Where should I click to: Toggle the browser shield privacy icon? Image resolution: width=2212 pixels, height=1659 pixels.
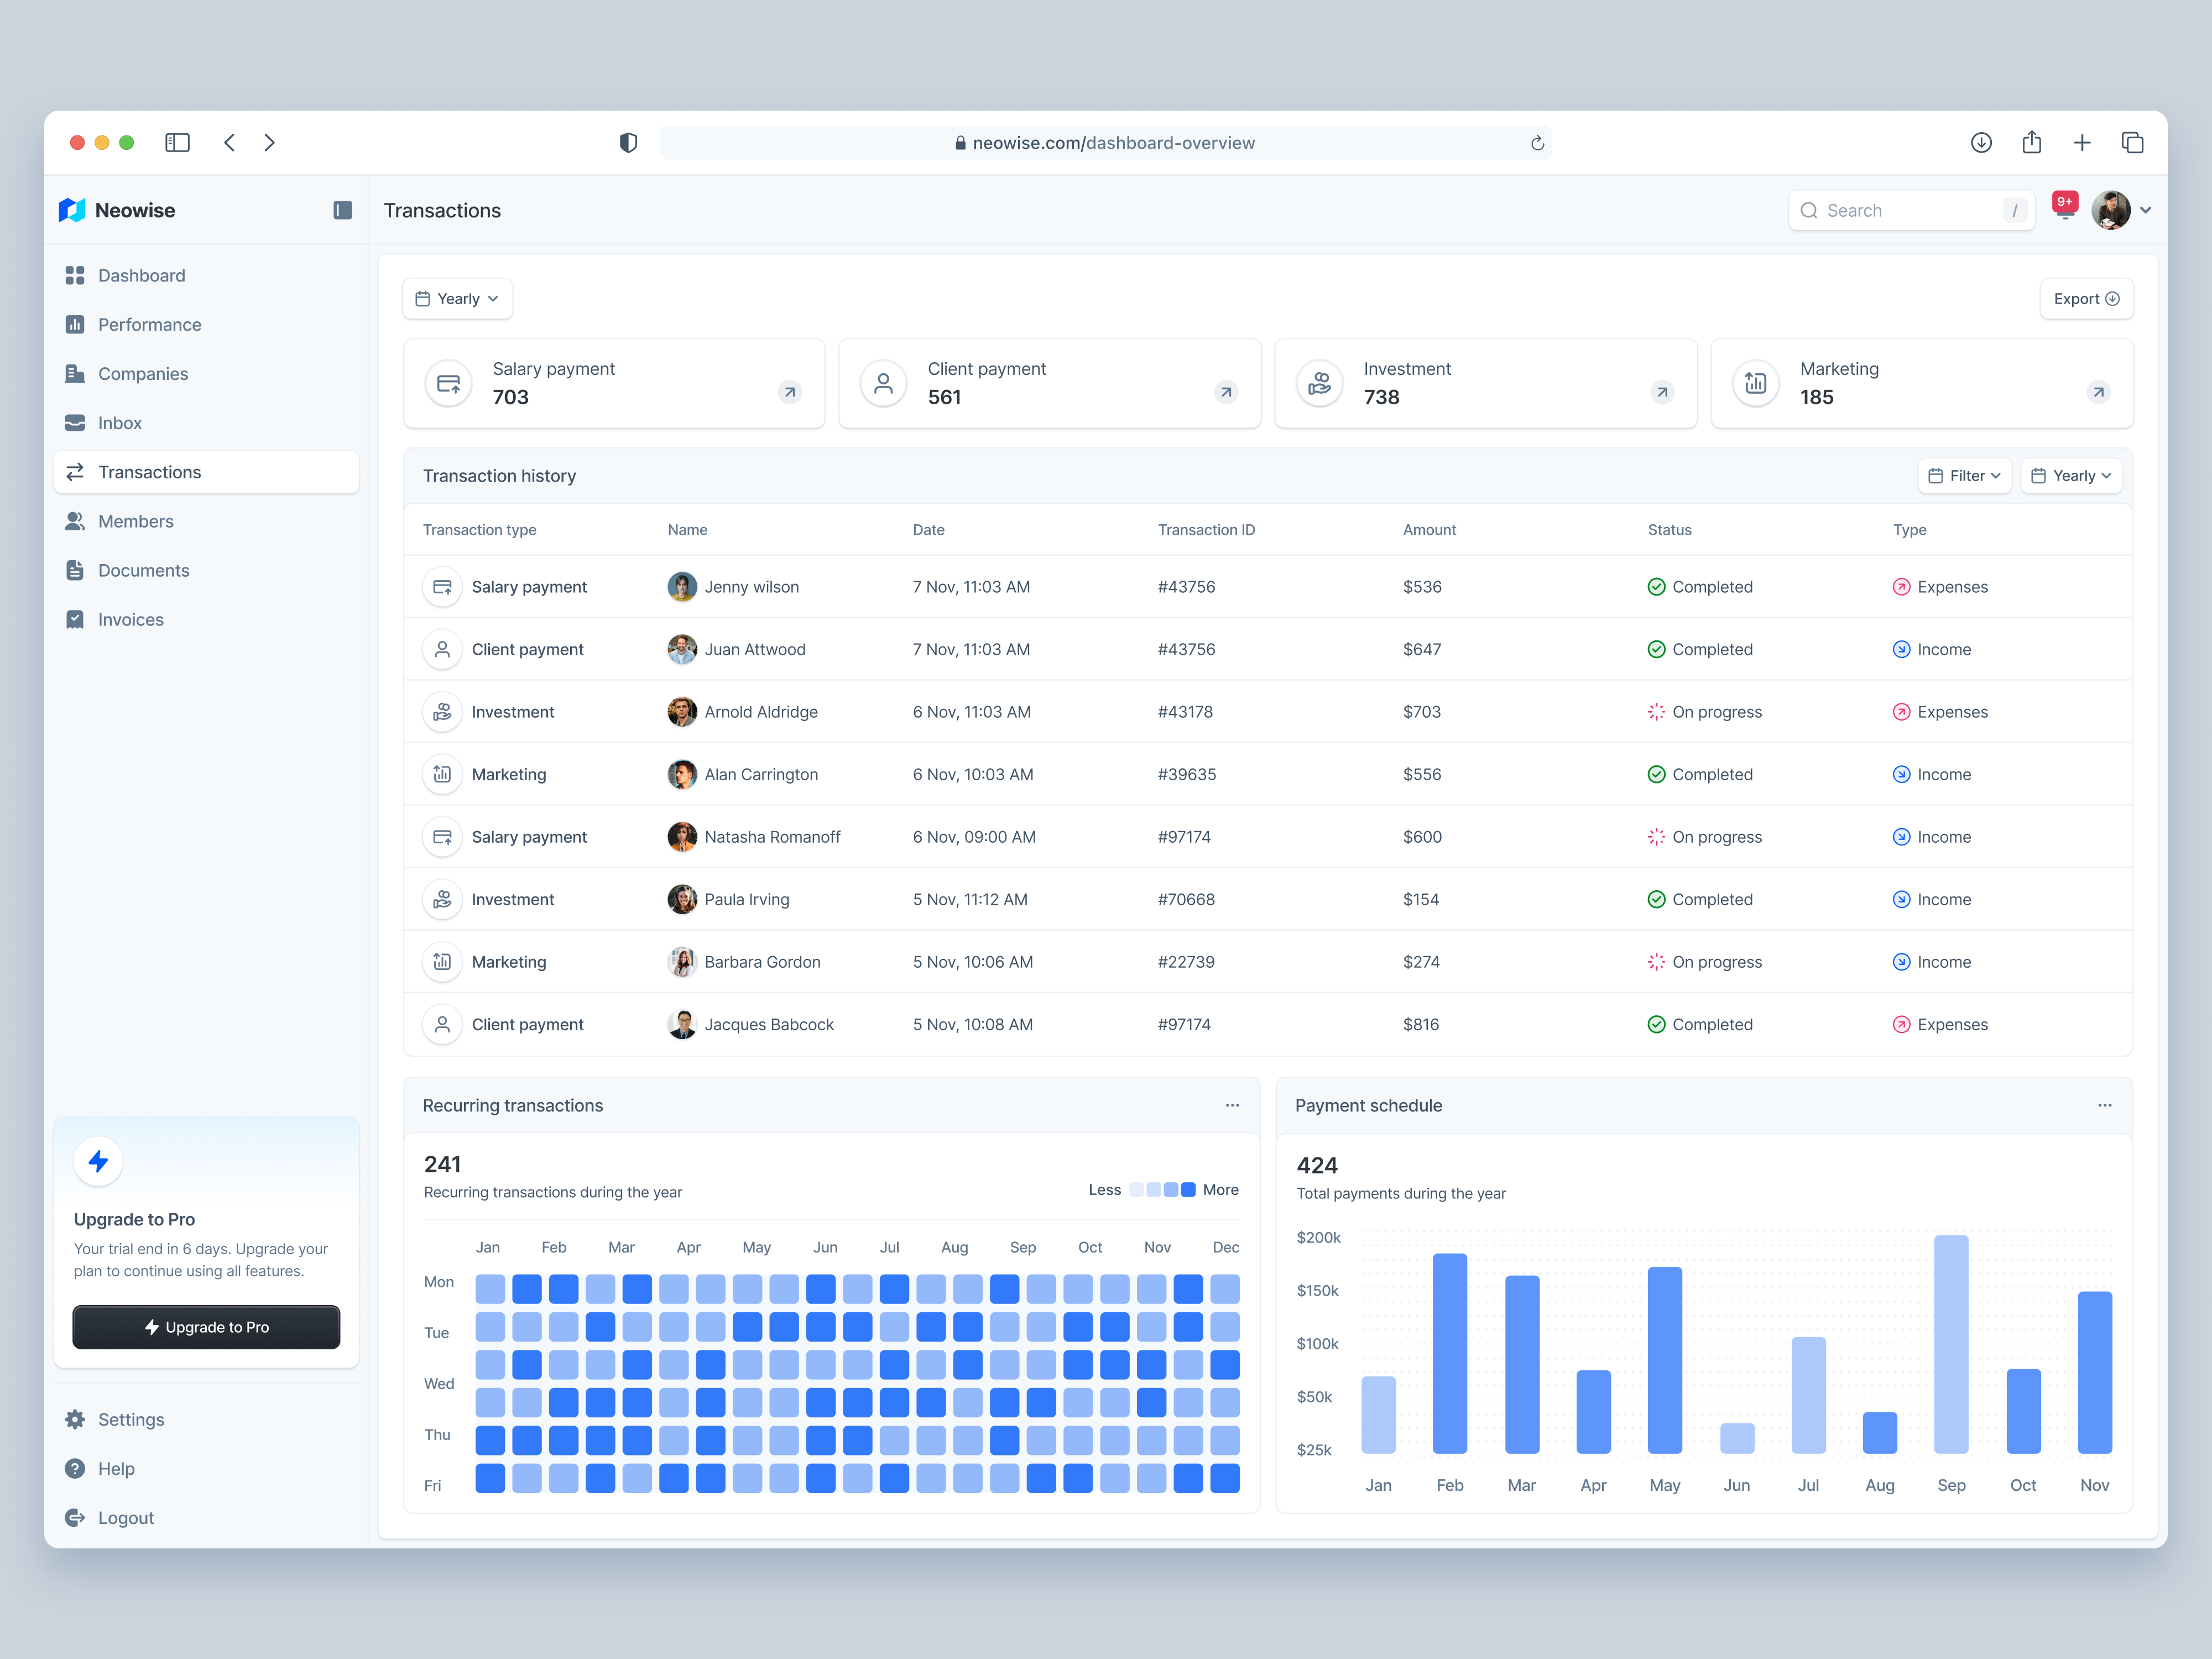click(628, 142)
